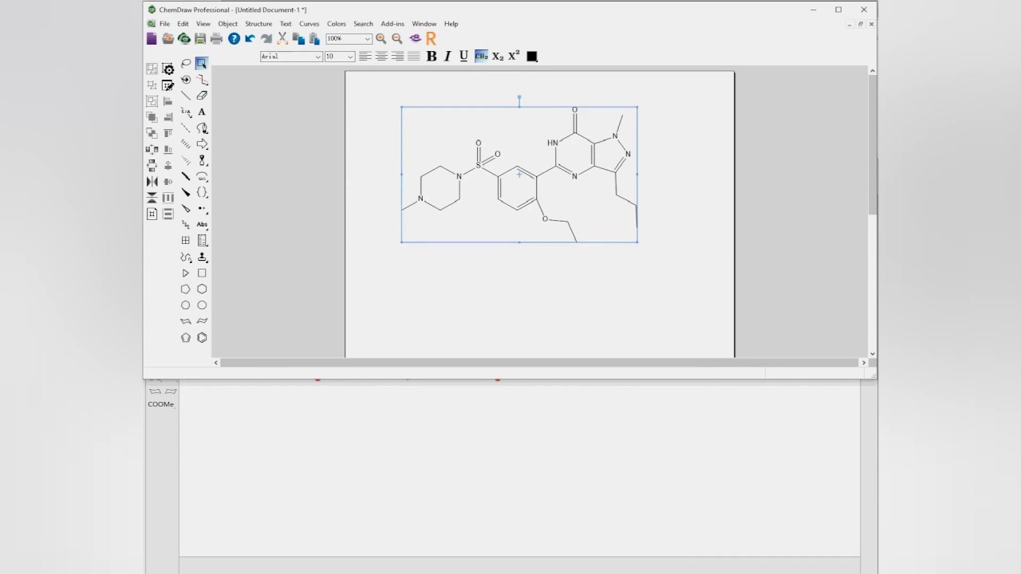Select the Cyclopentadiene ring tool

[x=186, y=337]
